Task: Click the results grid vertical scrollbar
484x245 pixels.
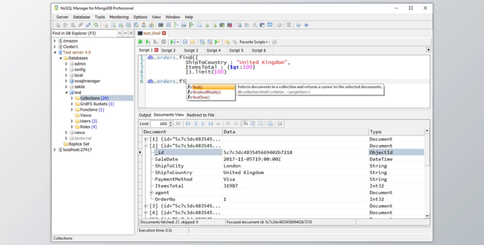Action: point(427,173)
